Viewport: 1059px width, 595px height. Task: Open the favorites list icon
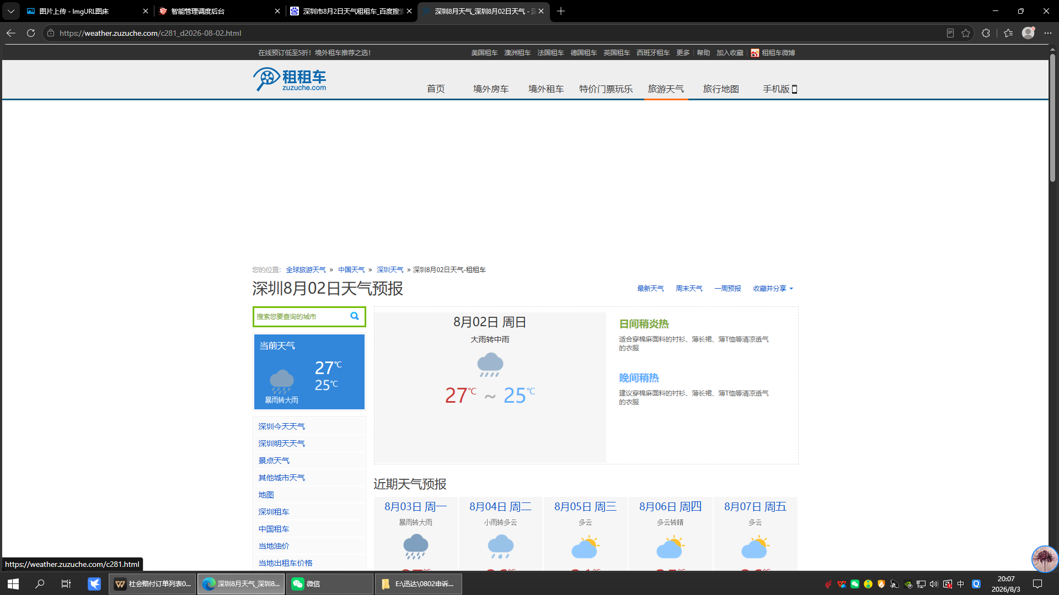1008,33
